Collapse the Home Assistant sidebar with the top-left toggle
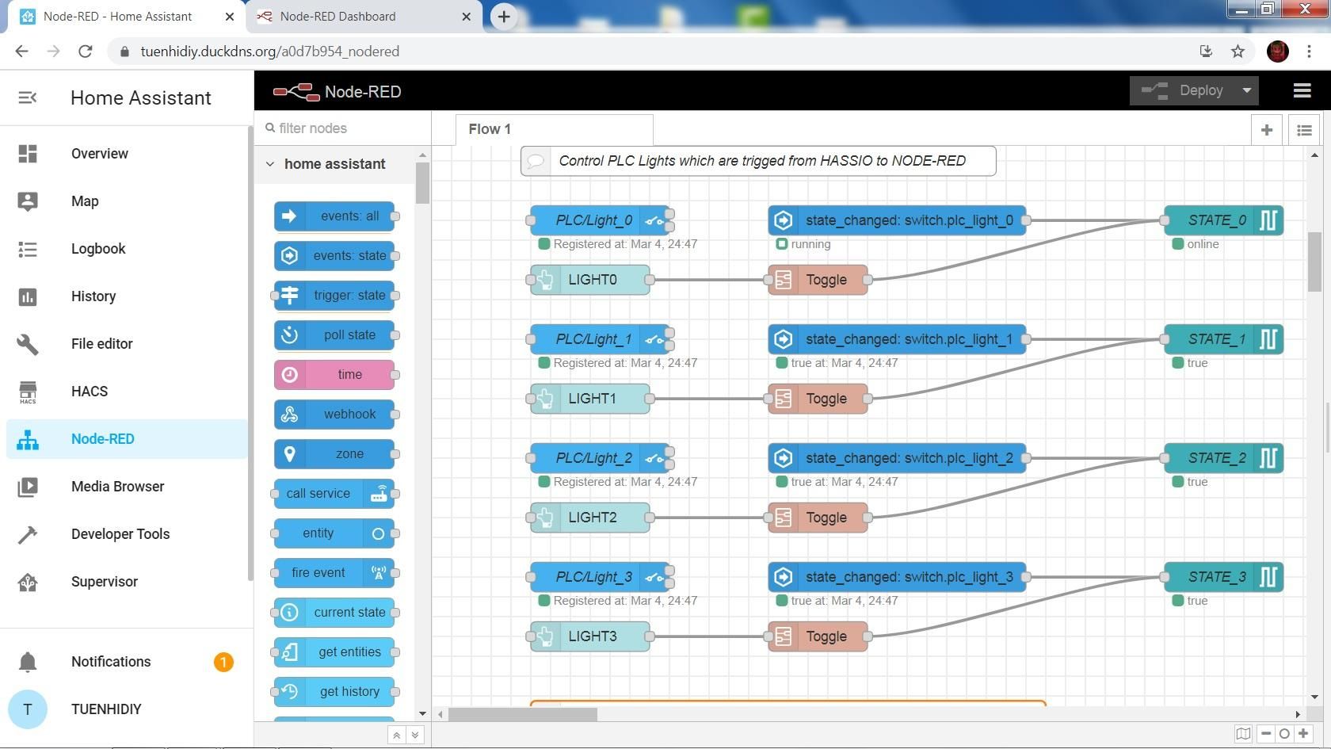The image size is (1331, 749). 28,97
